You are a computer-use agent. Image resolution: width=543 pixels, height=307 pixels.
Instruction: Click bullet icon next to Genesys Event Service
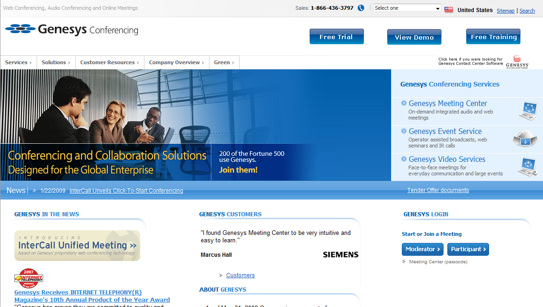click(404, 131)
